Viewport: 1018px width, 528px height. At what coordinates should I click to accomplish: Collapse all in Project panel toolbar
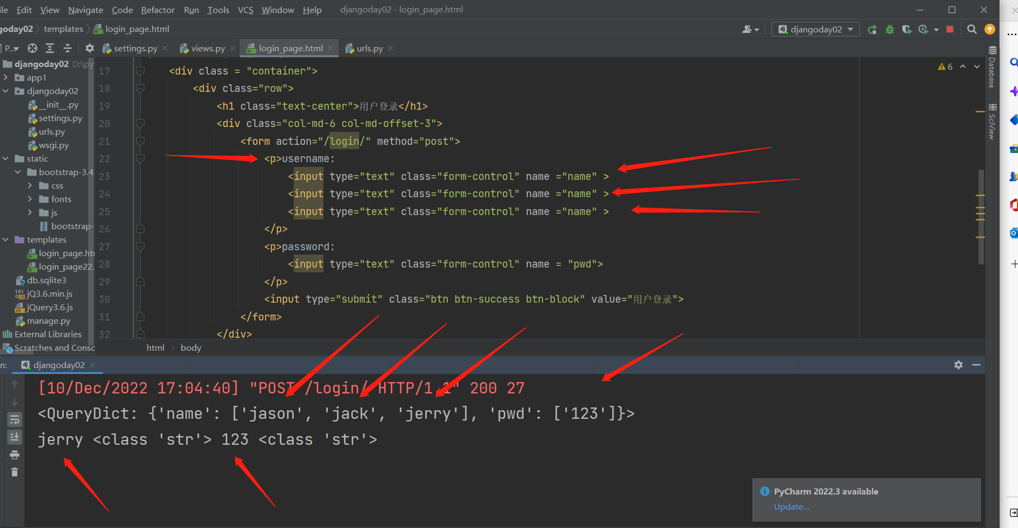[x=68, y=48]
